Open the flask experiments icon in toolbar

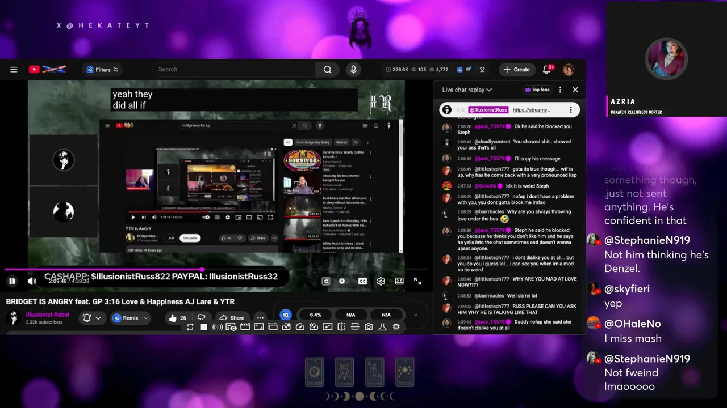382,327
